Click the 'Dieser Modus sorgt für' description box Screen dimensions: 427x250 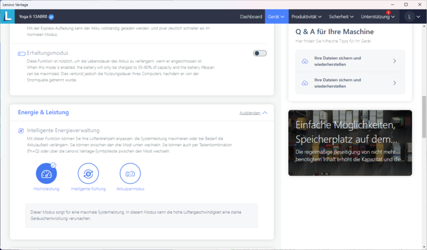pyautogui.click(x=142, y=215)
